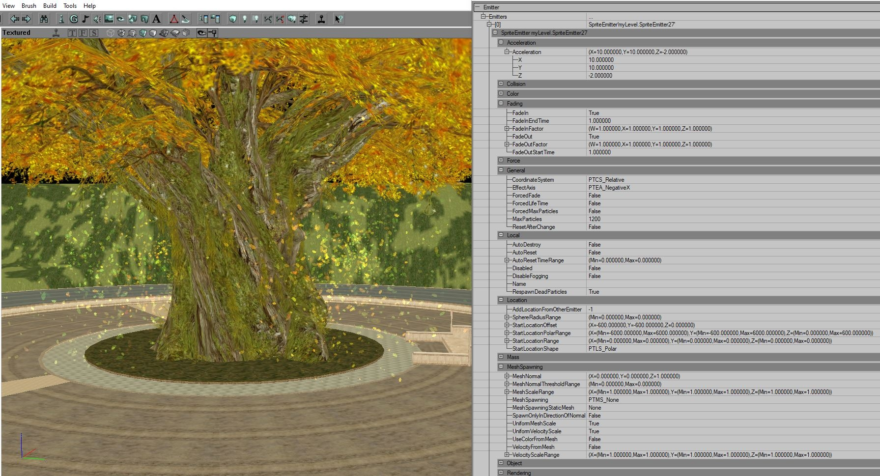
Task: Click Build All icon
Action: tap(292, 19)
